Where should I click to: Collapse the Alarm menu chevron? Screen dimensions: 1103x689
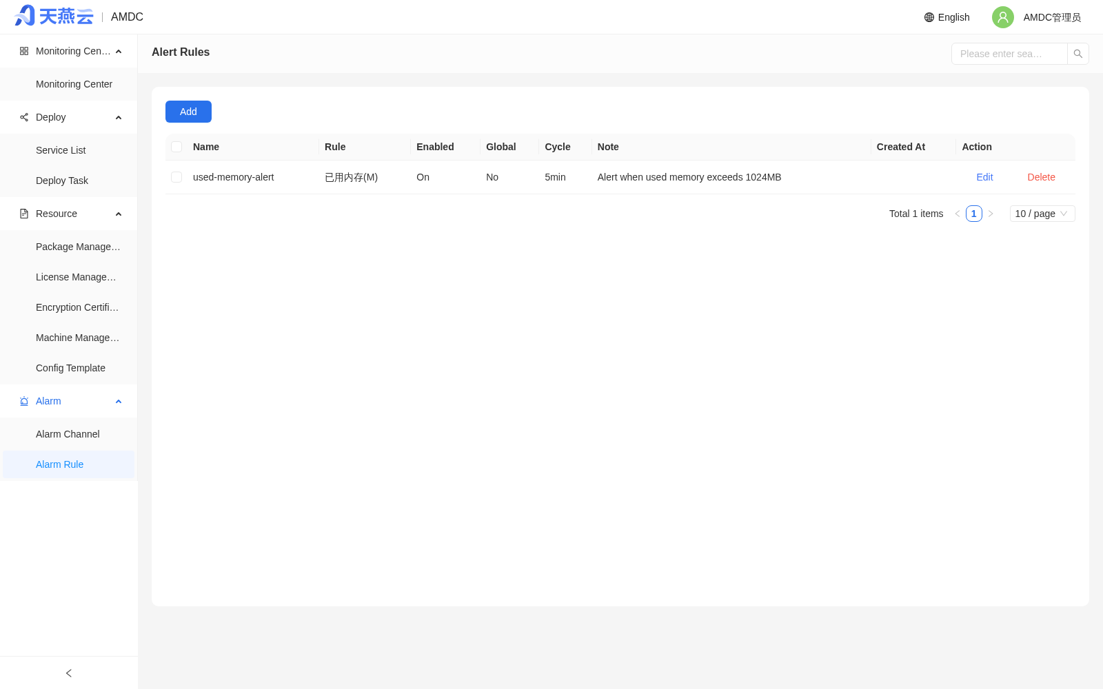119,402
